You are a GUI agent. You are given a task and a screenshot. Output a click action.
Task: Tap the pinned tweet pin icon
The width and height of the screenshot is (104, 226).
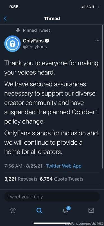[x=18, y=31]
